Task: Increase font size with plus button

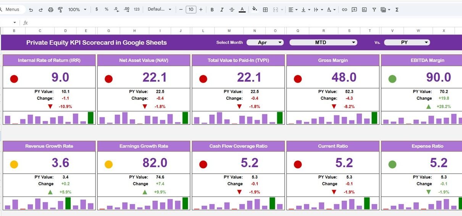Action: [x=201, y=10]
